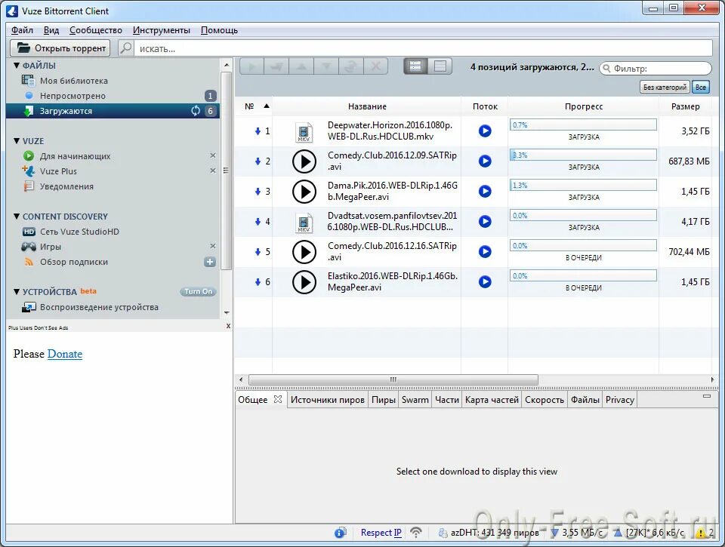Close the Для начинающих sidebar entry

click(213, 155)
